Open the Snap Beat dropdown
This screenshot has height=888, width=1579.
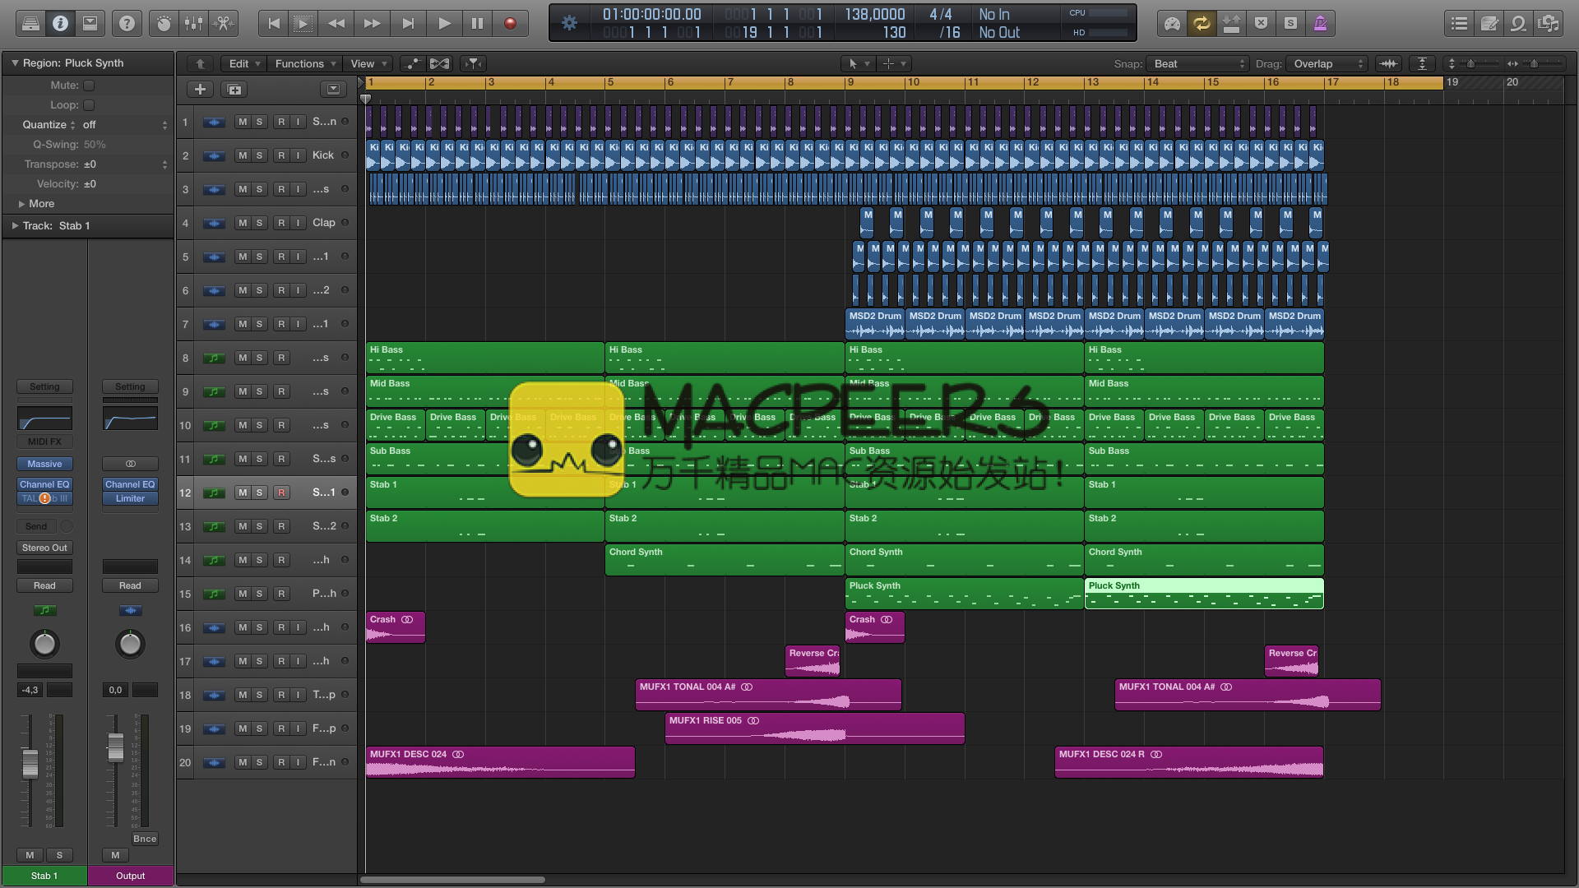[1199, 64]
